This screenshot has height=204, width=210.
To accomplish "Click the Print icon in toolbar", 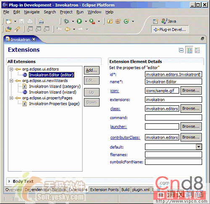I will coord(30,21).
